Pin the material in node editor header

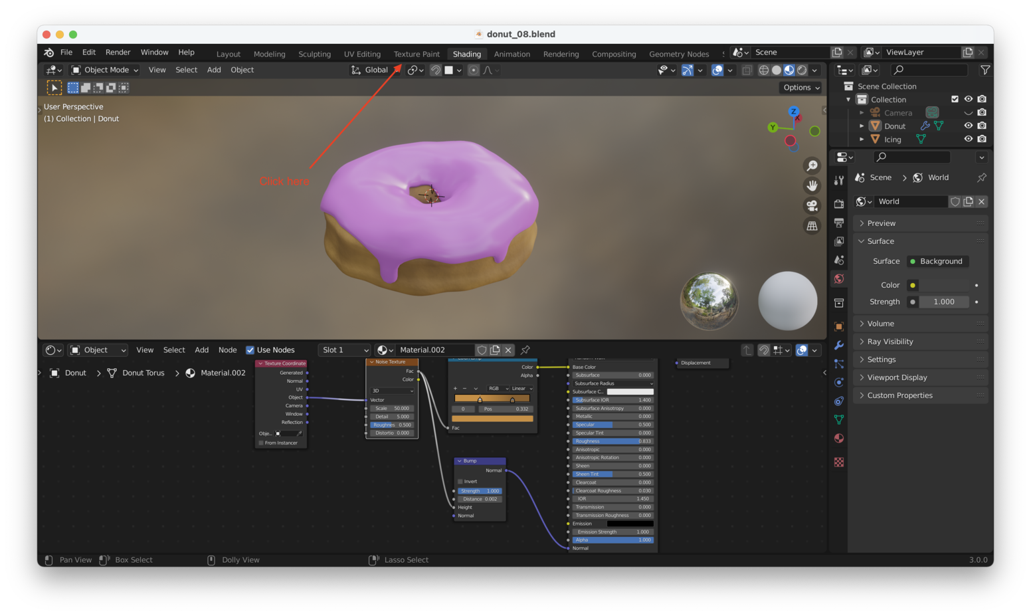click(525, 350)
